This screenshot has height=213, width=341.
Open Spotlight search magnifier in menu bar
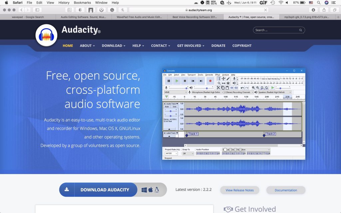tap(319, 3)
